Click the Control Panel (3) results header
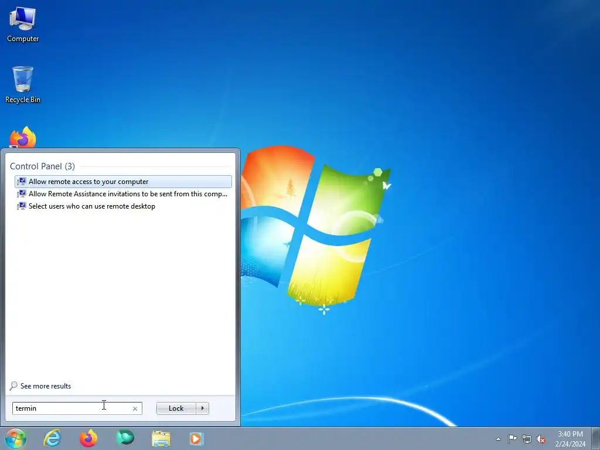 tap(42, 166)
